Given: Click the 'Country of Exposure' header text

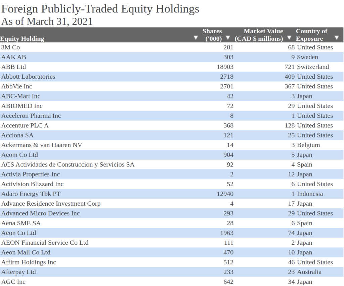Looking at the screenshot, I should click(311, 35).
